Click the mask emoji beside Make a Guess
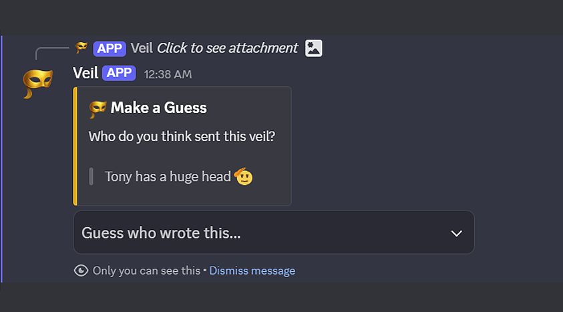Viewport: 563px width, 312px height. 98,108
